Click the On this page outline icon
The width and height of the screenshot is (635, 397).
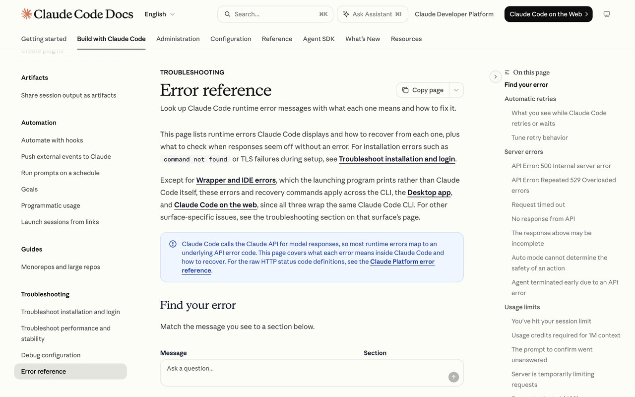(507, 72)
